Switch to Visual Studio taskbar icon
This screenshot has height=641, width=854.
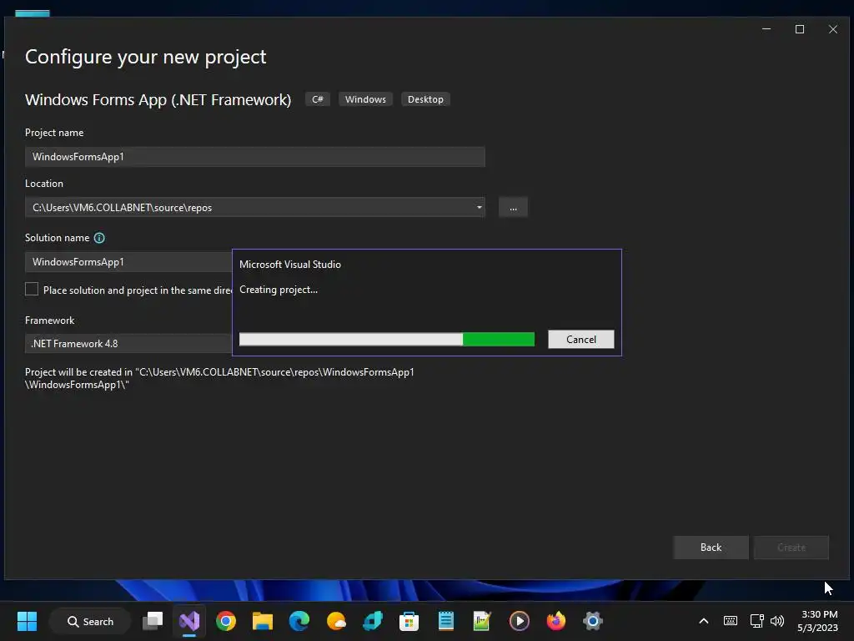(189, 621)
